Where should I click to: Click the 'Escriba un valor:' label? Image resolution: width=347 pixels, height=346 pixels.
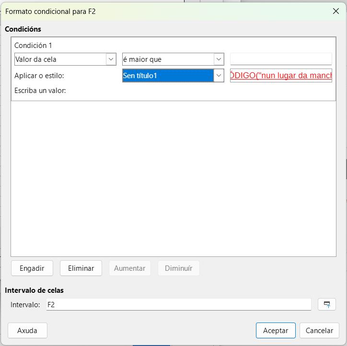(40, 91)
